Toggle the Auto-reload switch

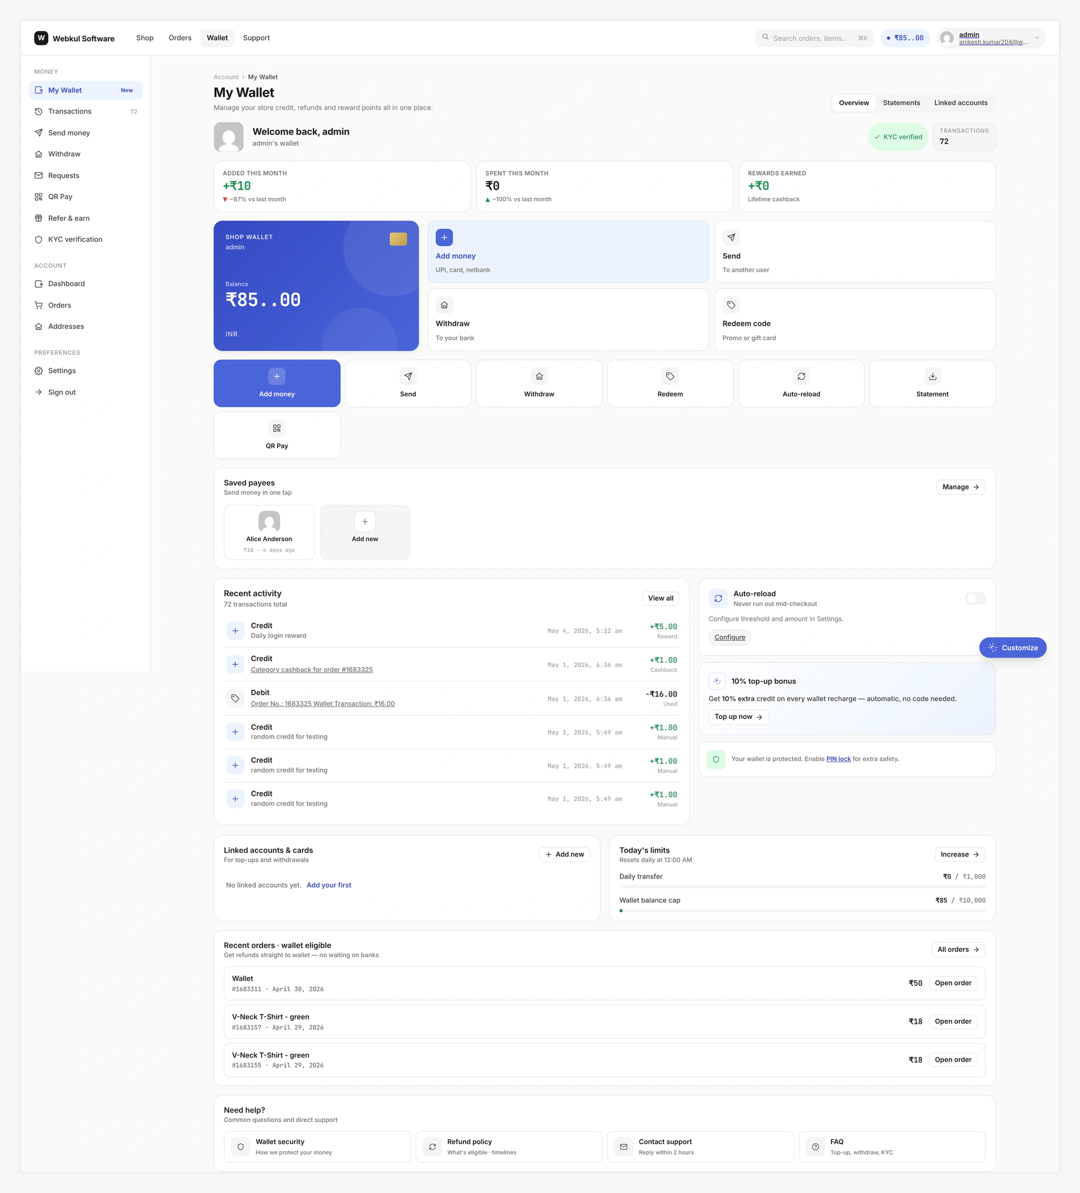pyautogui.click(x=975, y=598)
